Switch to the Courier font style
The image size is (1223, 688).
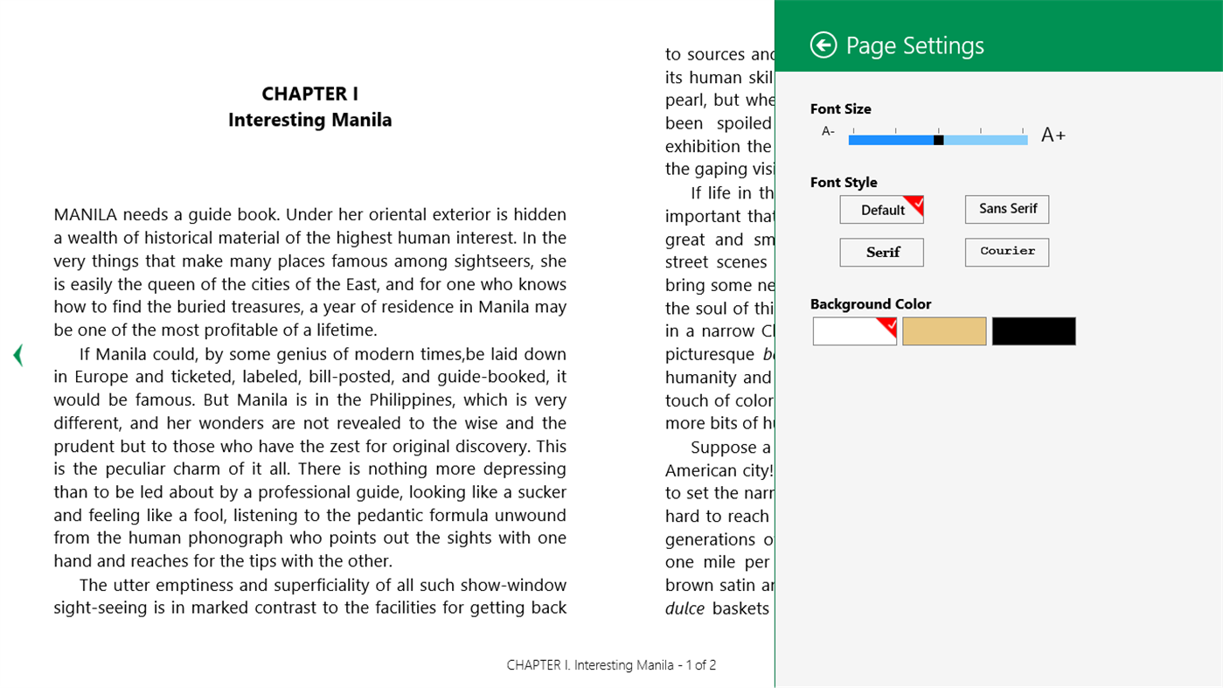(1006, 252)
